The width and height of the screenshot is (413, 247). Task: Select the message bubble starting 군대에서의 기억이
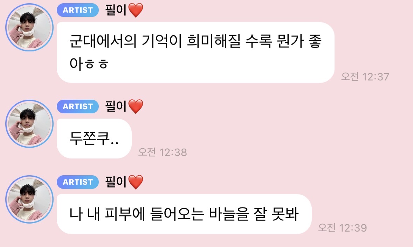[195, 52]
